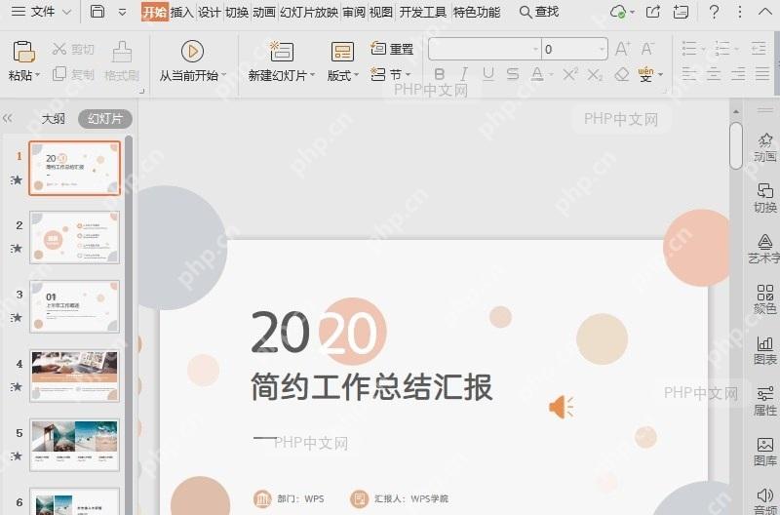Select slide 1 thumbnail
Image resolution: width=780 pixels, height=515 pixels.
pos(75,168)
